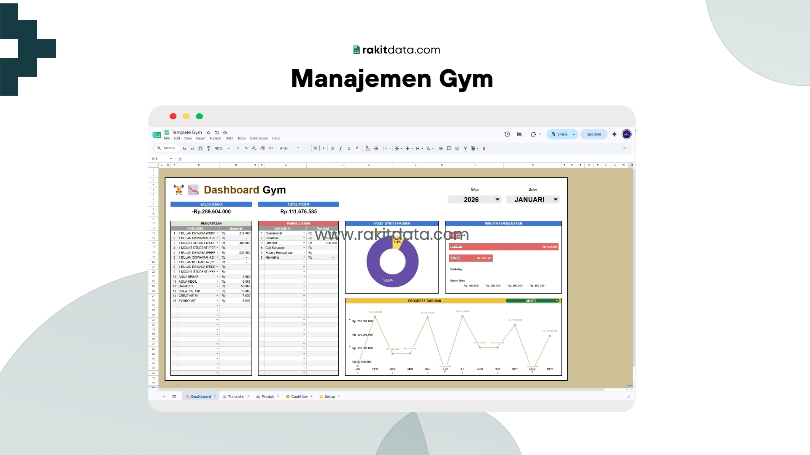Image resolution: width=810 pixels, height=455 pixels.
Task: Click Increase decimal places icon
Action: 262,148
